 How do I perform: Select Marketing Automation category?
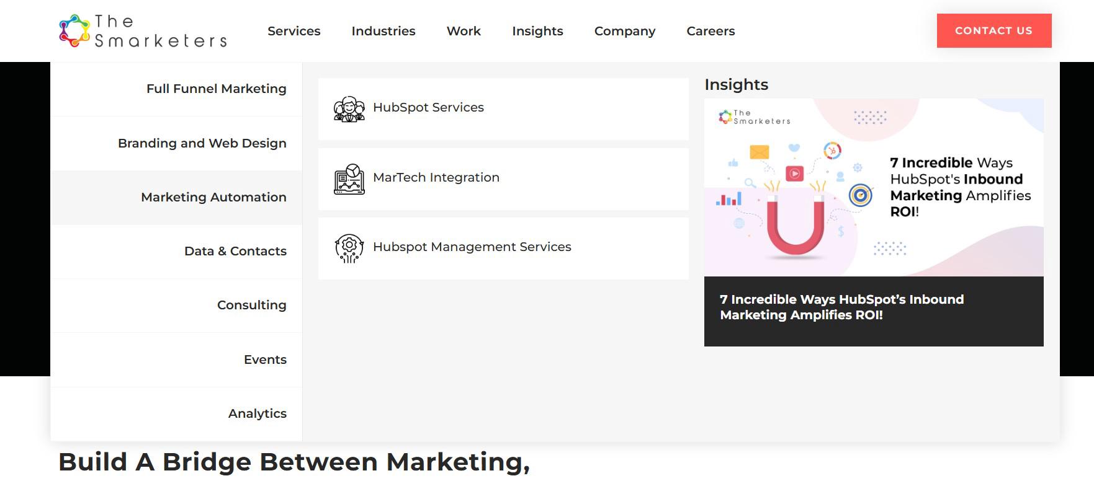pos(213,197)
